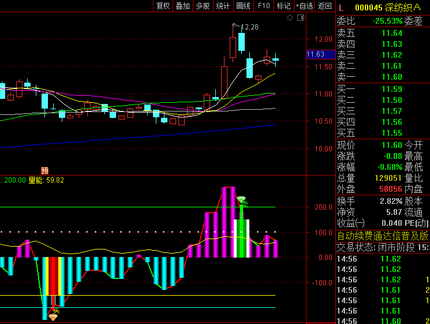The image size is (430, 324).
Task: Click the orange buy signal diamond icon
Action: click(53, 318)
